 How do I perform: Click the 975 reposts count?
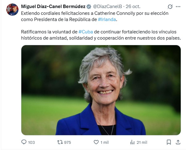point(67,142)
